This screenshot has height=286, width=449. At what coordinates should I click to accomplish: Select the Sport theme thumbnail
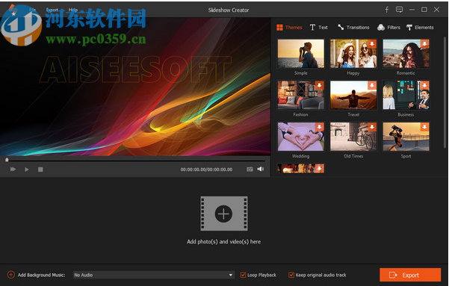click(x=406, y=137)
